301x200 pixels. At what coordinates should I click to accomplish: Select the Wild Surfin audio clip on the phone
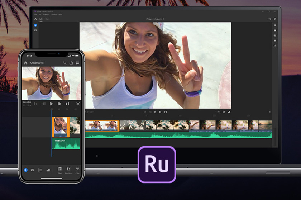pos(66,144)
